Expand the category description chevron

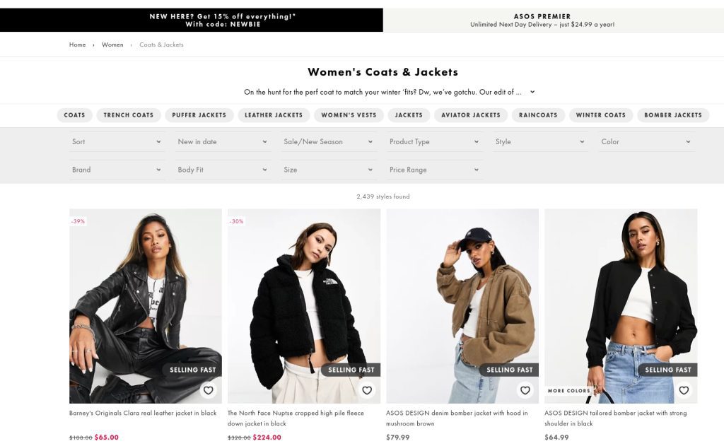(532, 92)
